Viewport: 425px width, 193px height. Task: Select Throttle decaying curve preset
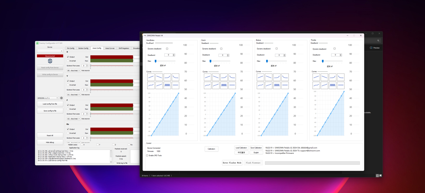(341, 77)
